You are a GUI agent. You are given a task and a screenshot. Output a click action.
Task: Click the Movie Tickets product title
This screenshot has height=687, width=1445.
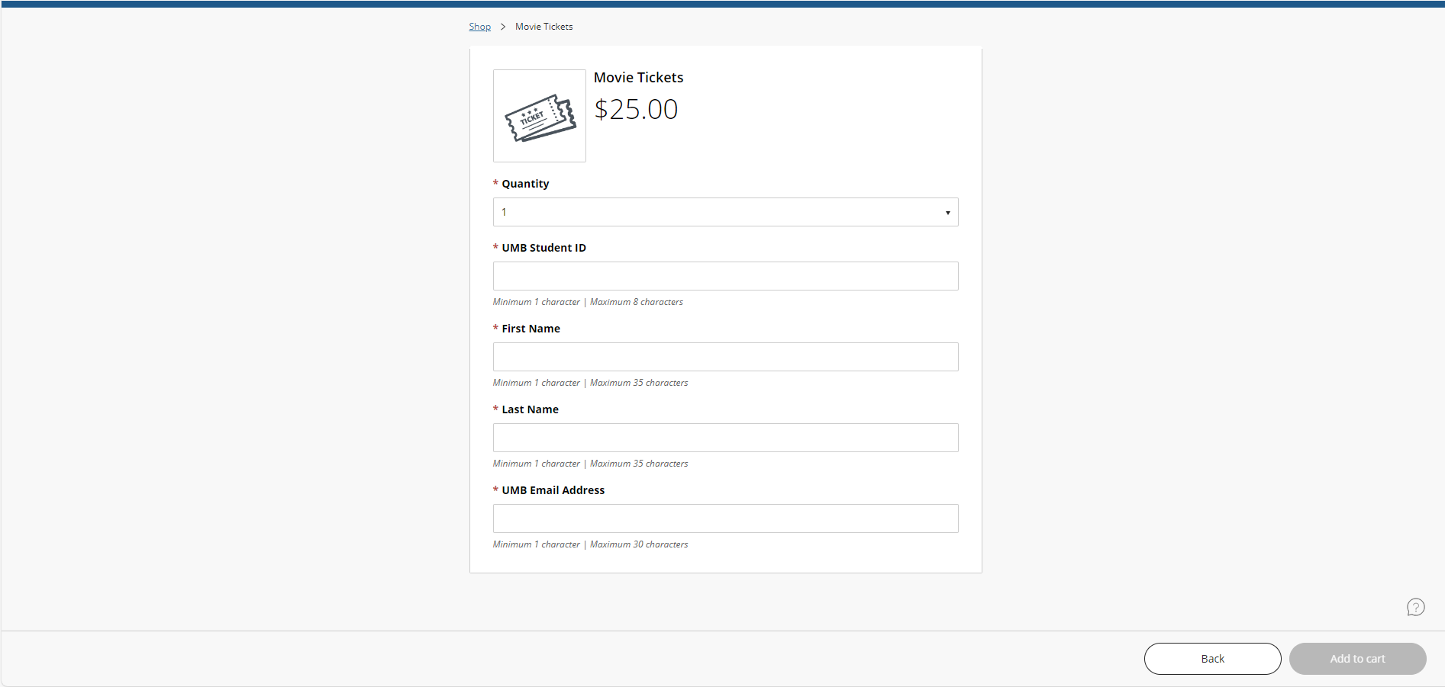tap(638, 77)
